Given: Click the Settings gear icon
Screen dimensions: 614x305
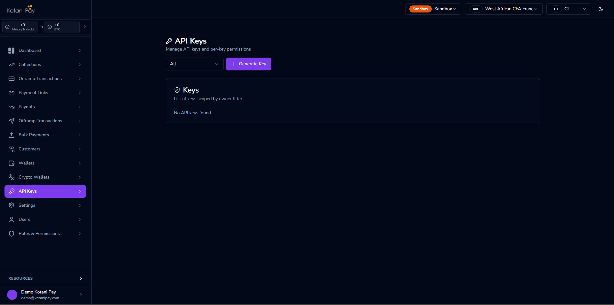Looking at the screenshot, I should click(x=12, y=205).
